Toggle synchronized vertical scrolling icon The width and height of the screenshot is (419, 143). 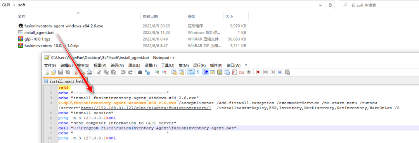click(x=174, y=72)
